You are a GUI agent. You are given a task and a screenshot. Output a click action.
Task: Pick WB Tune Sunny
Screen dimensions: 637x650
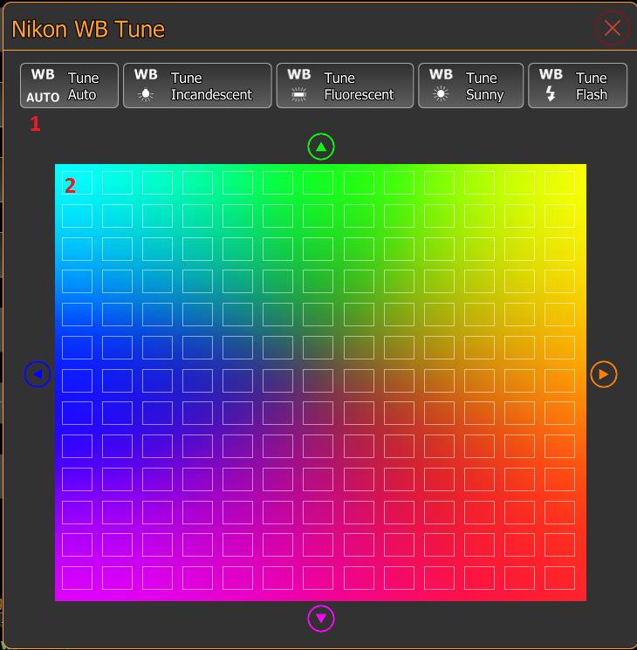tap(470, 86)
